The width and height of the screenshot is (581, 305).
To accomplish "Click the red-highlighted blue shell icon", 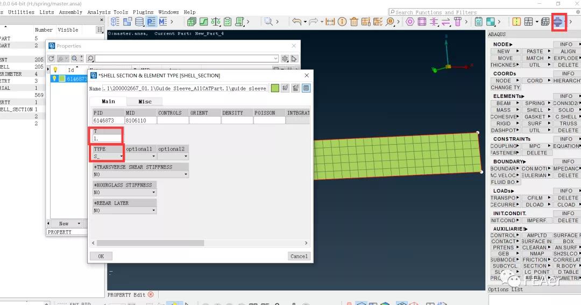I will 558,22.
